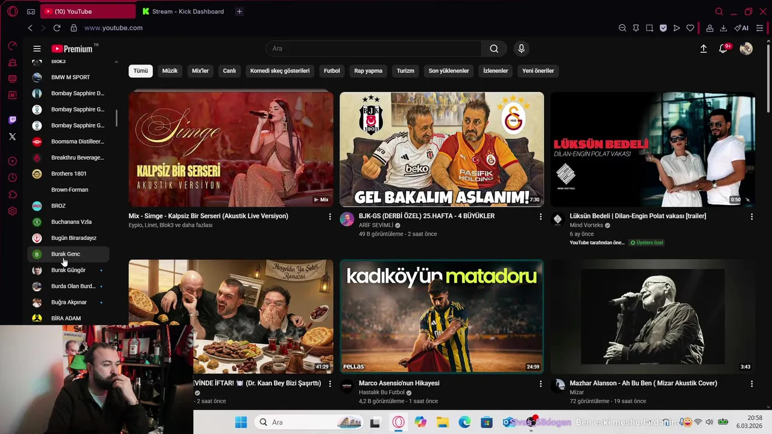Viewport: 772px width, 434px height.
Task: Click the zoom-out magnifier in address bar
Action: pyautogui.click(x=622, y=28)
